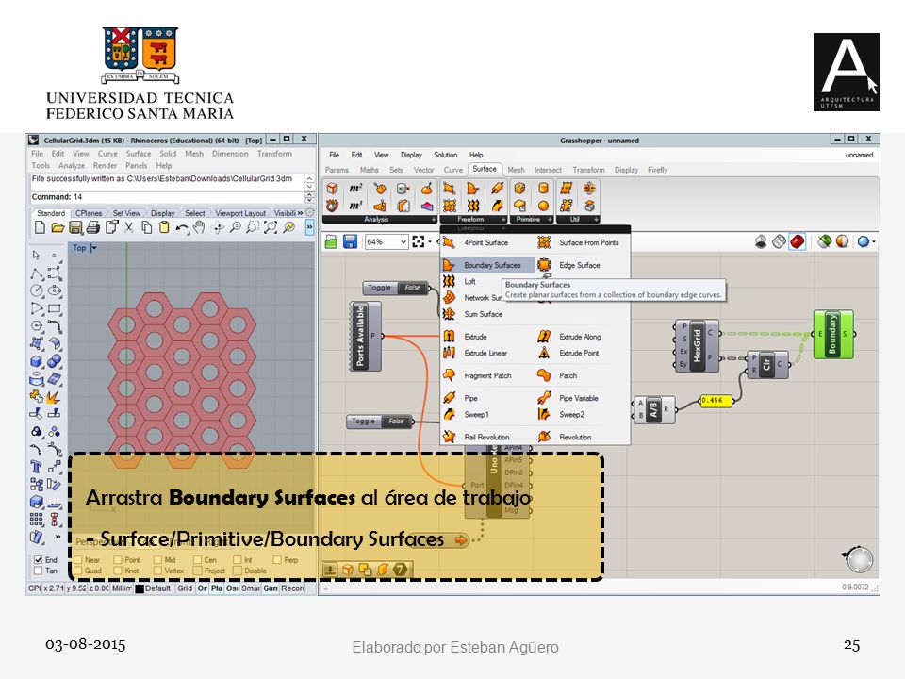Switch to Grasshopper Params tab

click(337, 170)
